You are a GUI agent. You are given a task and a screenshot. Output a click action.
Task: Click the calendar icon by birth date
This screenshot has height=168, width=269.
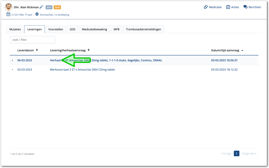8,14
